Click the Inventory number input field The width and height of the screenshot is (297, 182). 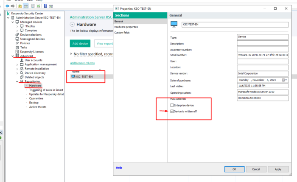click(263, 49)
